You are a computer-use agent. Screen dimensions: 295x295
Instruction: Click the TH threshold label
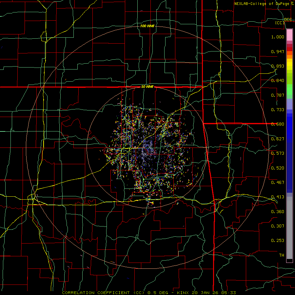(282, 255)
